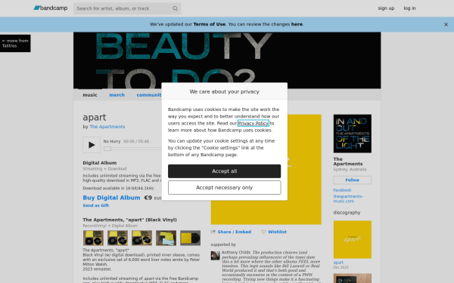Viewport: 454px width, 283px height.
Task: Open the 'apart' discography title link
Action: pyautogui.click(x=338, y=263)
